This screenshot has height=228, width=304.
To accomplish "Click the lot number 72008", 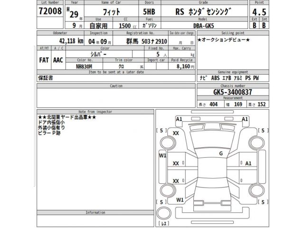I will (50, 11).
